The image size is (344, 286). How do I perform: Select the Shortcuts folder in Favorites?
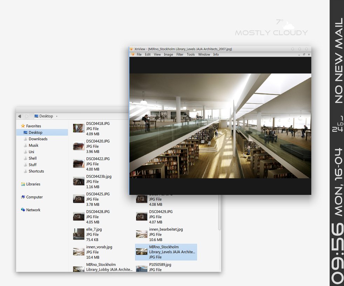(x=36, y=171)
